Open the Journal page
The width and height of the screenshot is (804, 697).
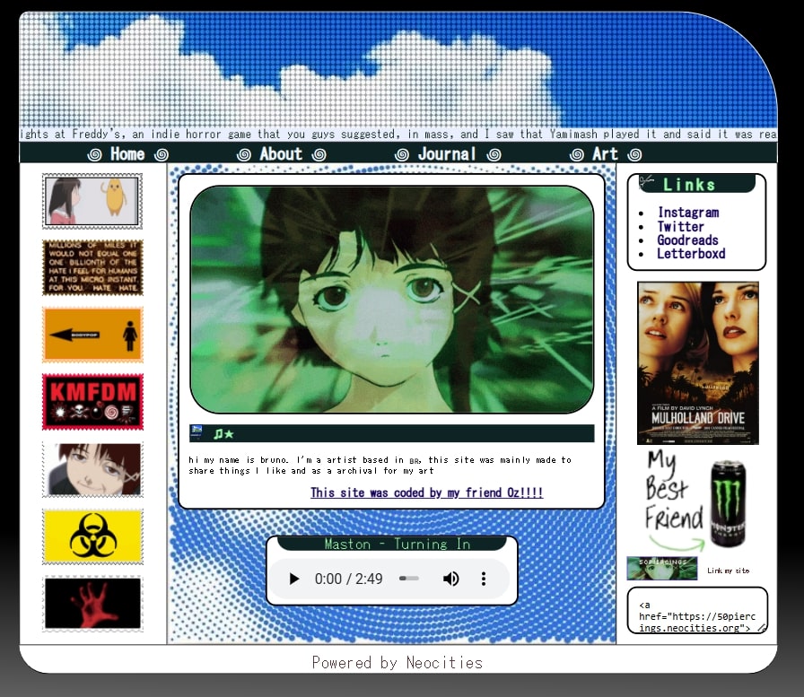(447, 154)
